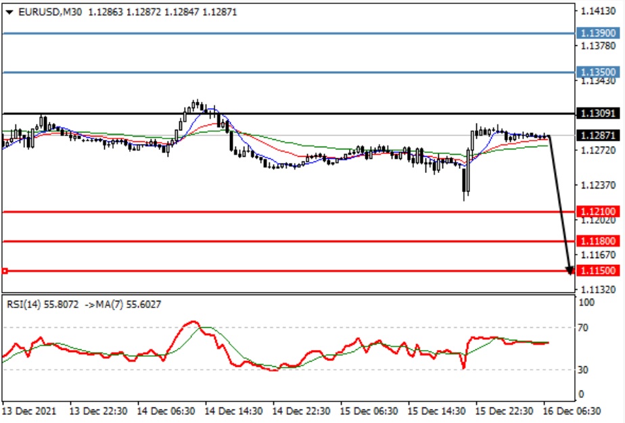Open the chart dropdown triangle beside EURUSD,M30

coord(9,12)
